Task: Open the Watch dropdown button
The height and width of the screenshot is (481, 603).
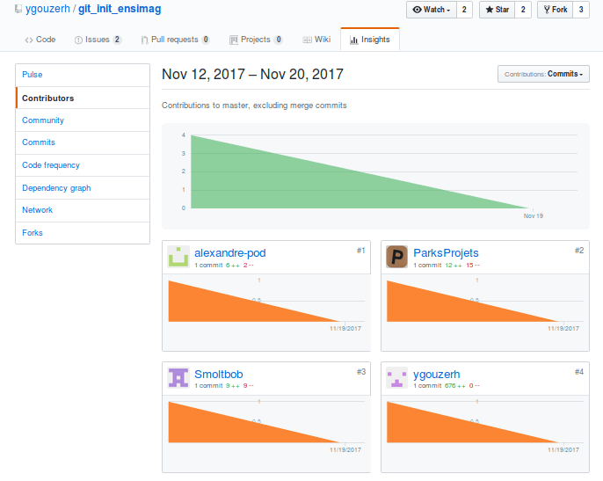Action: (x=432, y=10)
